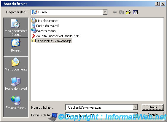
Task: Open the view menu icon dropdown
Action: point(136,12)
